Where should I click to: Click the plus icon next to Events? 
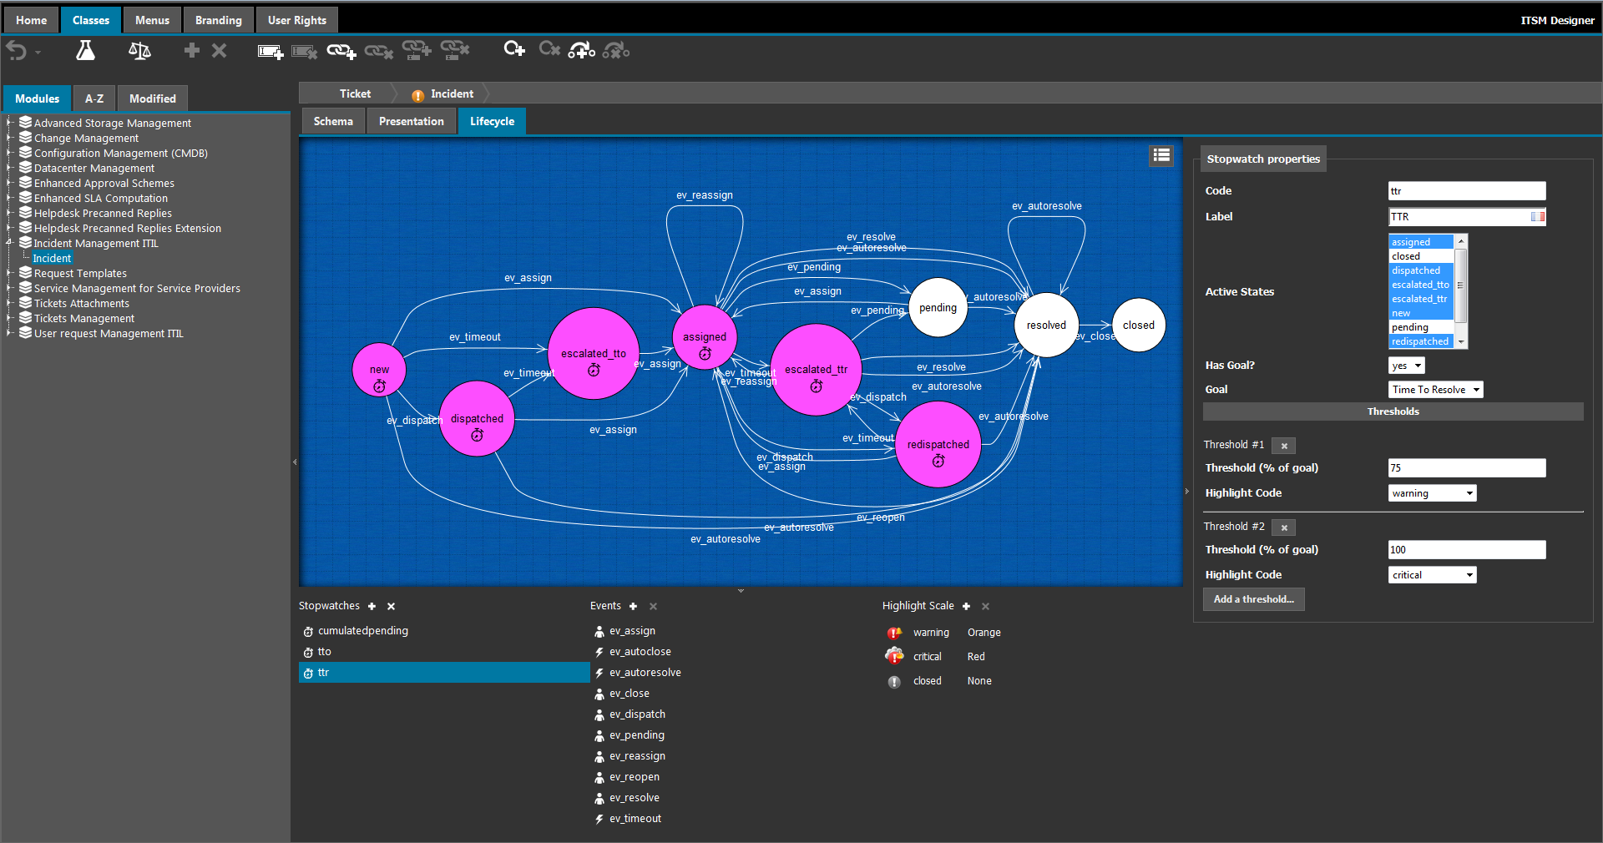tap(633, 606)
